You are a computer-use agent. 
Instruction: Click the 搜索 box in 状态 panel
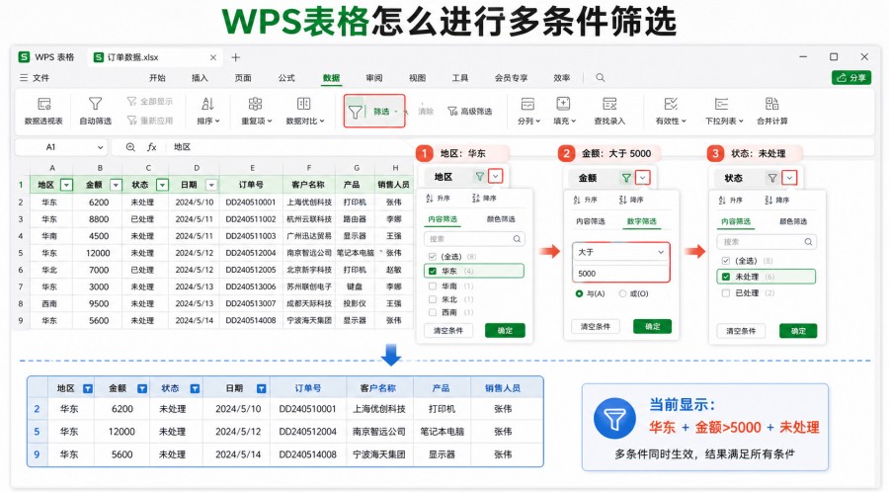pos(767,242)
